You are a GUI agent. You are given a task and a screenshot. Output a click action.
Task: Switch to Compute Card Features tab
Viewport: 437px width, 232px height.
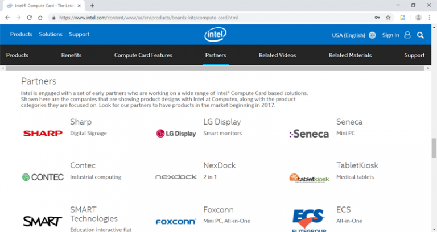[143, 55]
